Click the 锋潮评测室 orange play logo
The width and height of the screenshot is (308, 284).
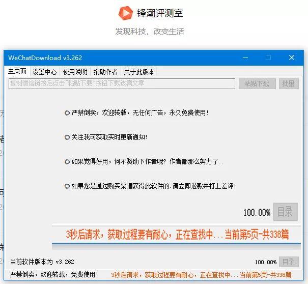point(126,13)
